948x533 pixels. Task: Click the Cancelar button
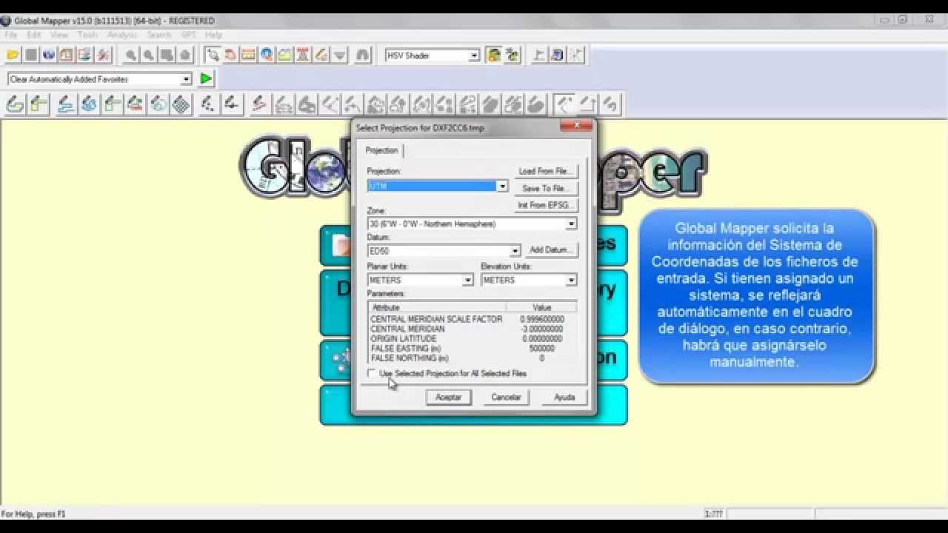coord(507,398)
